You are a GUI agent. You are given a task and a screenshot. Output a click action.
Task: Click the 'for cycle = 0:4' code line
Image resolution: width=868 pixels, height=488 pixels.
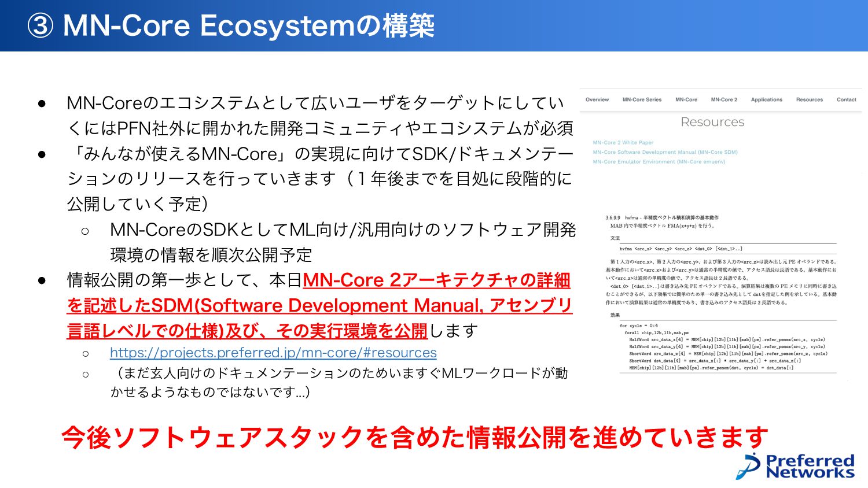639,326
